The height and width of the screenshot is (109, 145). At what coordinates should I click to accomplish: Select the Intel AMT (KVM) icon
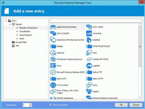coord(89,59)
